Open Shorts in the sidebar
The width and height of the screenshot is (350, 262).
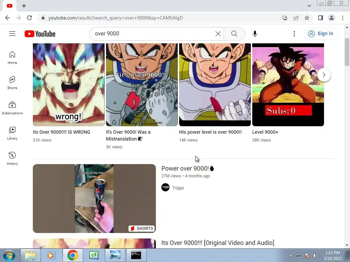(12, 83)
